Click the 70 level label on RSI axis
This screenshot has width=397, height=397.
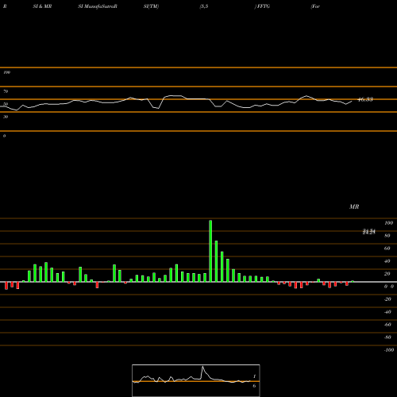(6, 91)
